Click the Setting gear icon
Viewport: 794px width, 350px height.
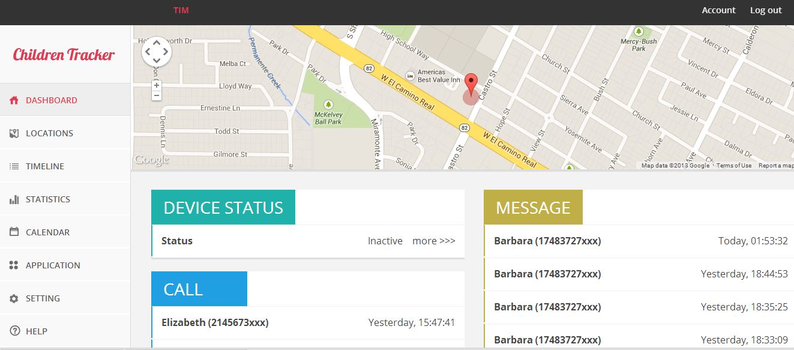click(14, 298)
